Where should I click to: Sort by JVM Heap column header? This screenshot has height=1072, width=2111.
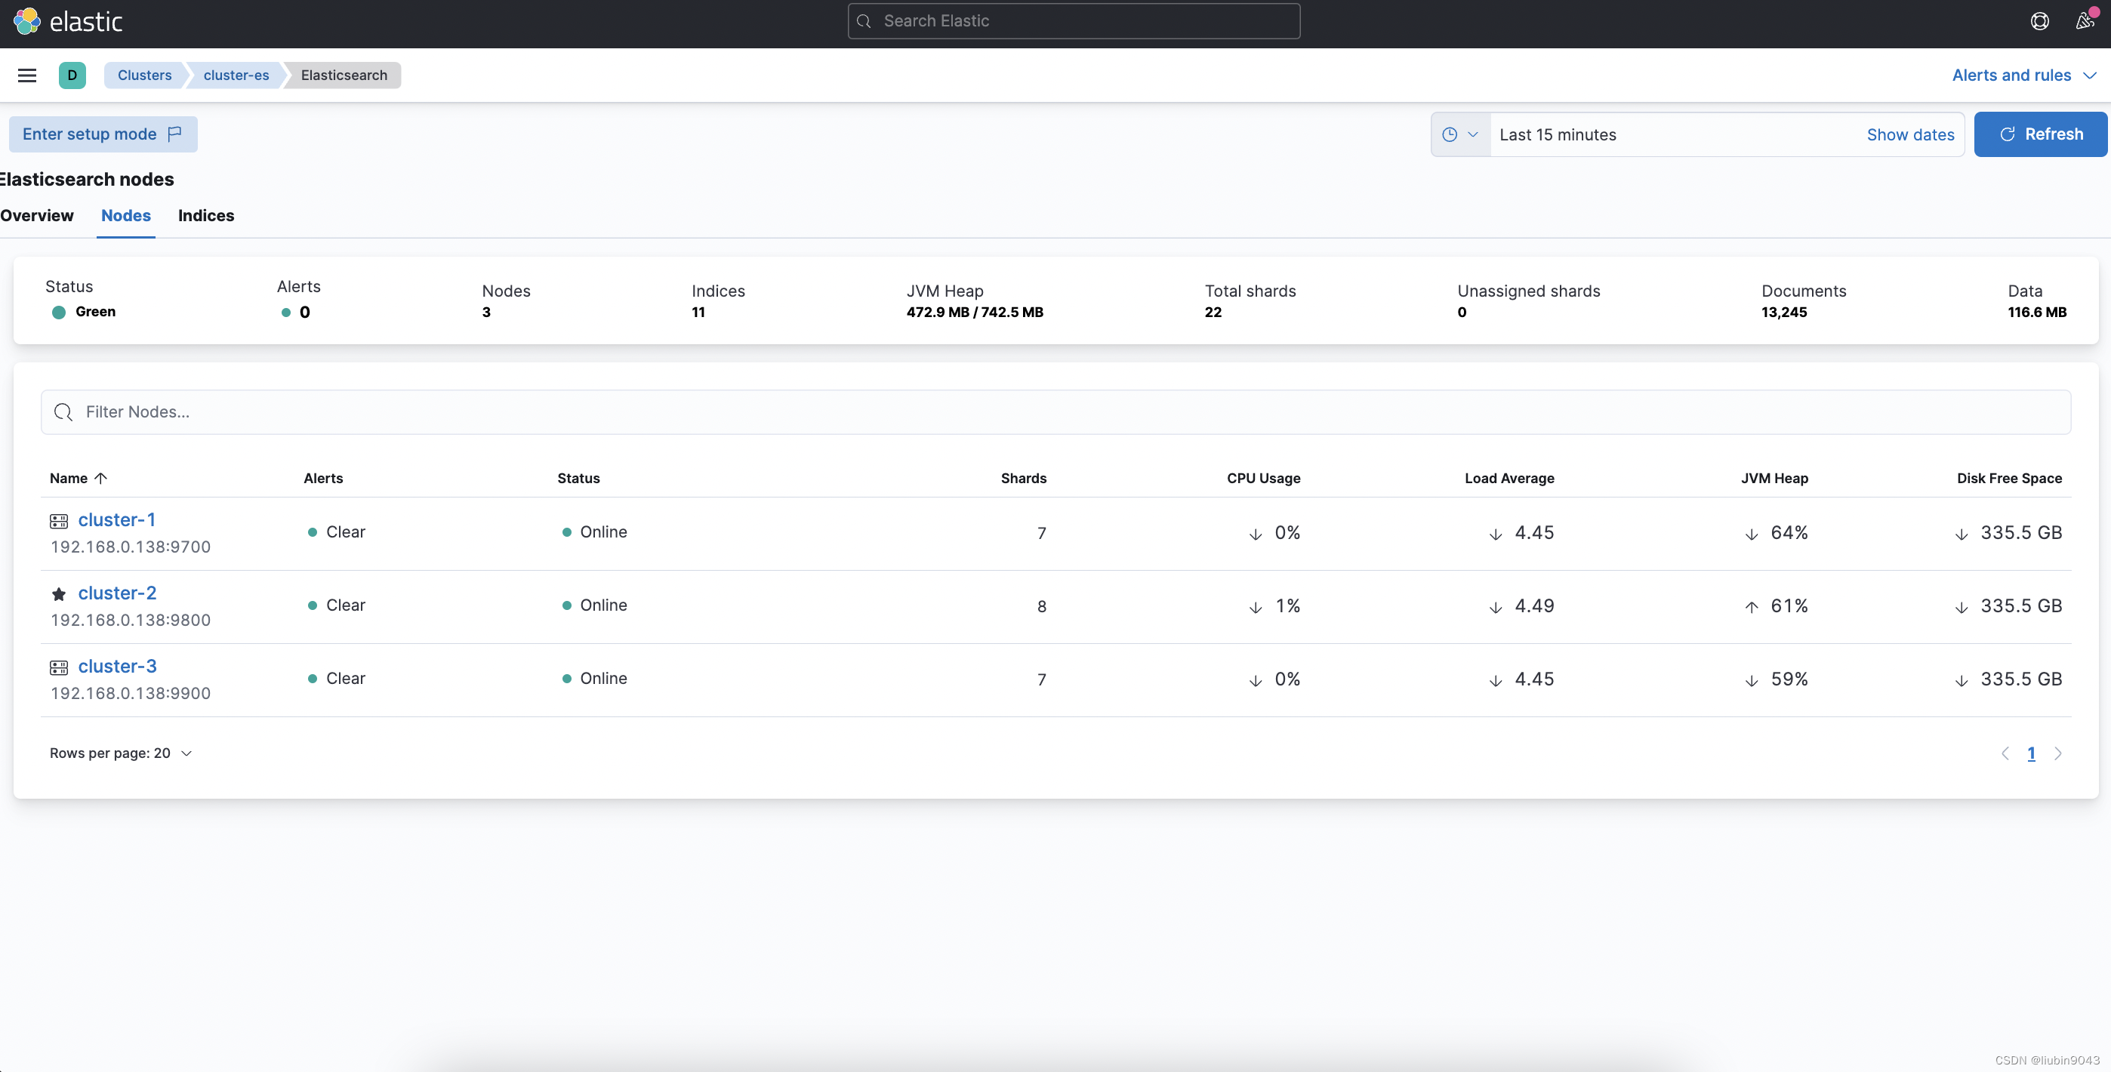pos(1774,478)
